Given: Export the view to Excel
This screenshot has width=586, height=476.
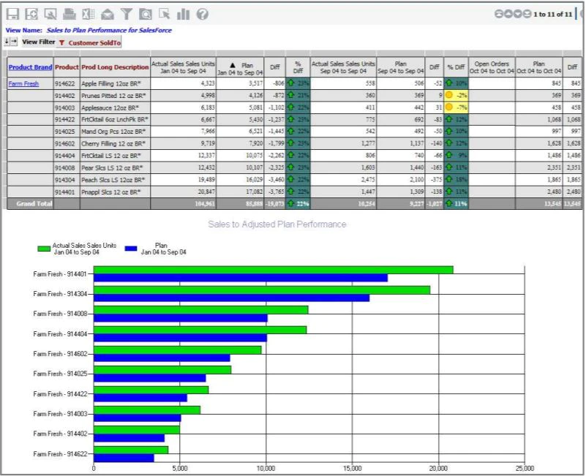Looking at the screenshot, I should 89,14.
